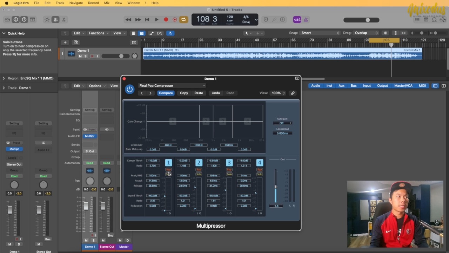Open the Loop Browser icon

click(x=434, y=20)
